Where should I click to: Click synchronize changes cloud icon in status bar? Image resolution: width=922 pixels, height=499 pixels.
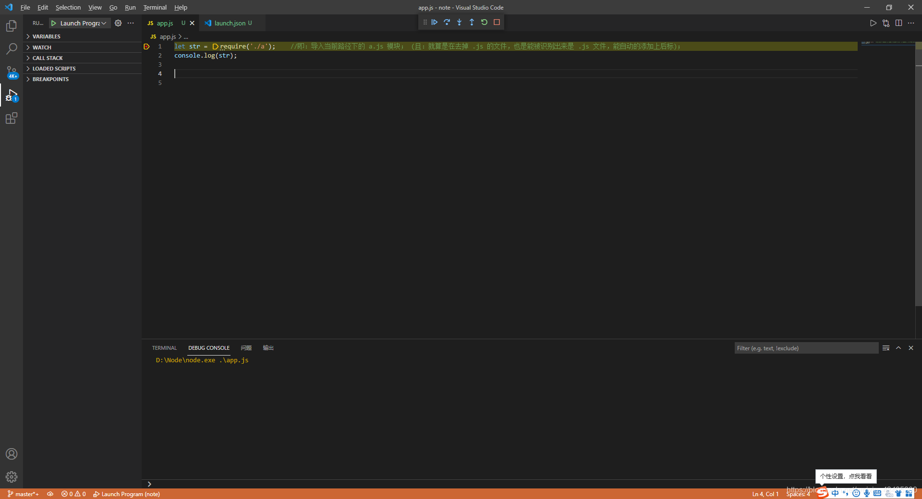pos(50,494)
